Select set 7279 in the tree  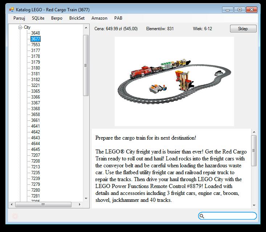36,184
